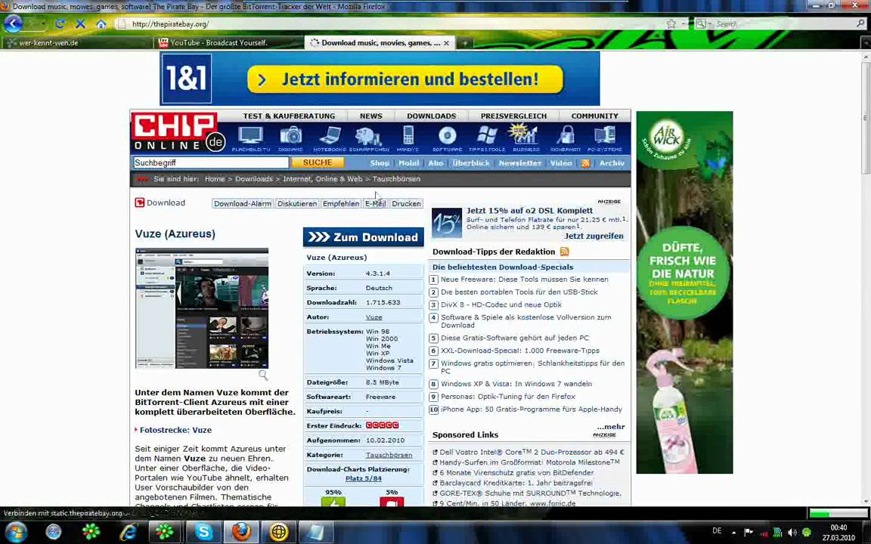Click the 1&1 Jetzt informieren und bestellen banner
The image size is (871, 544).
click(x=380, y=79)
